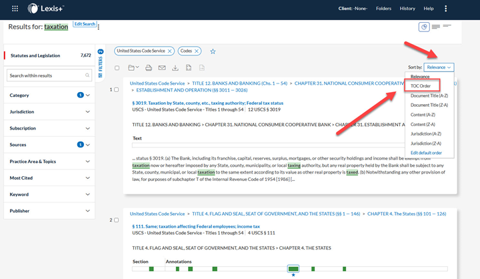Open the more options kebab in header
Viewport: 480px width, 279px height.
click(x=446, y=9)
